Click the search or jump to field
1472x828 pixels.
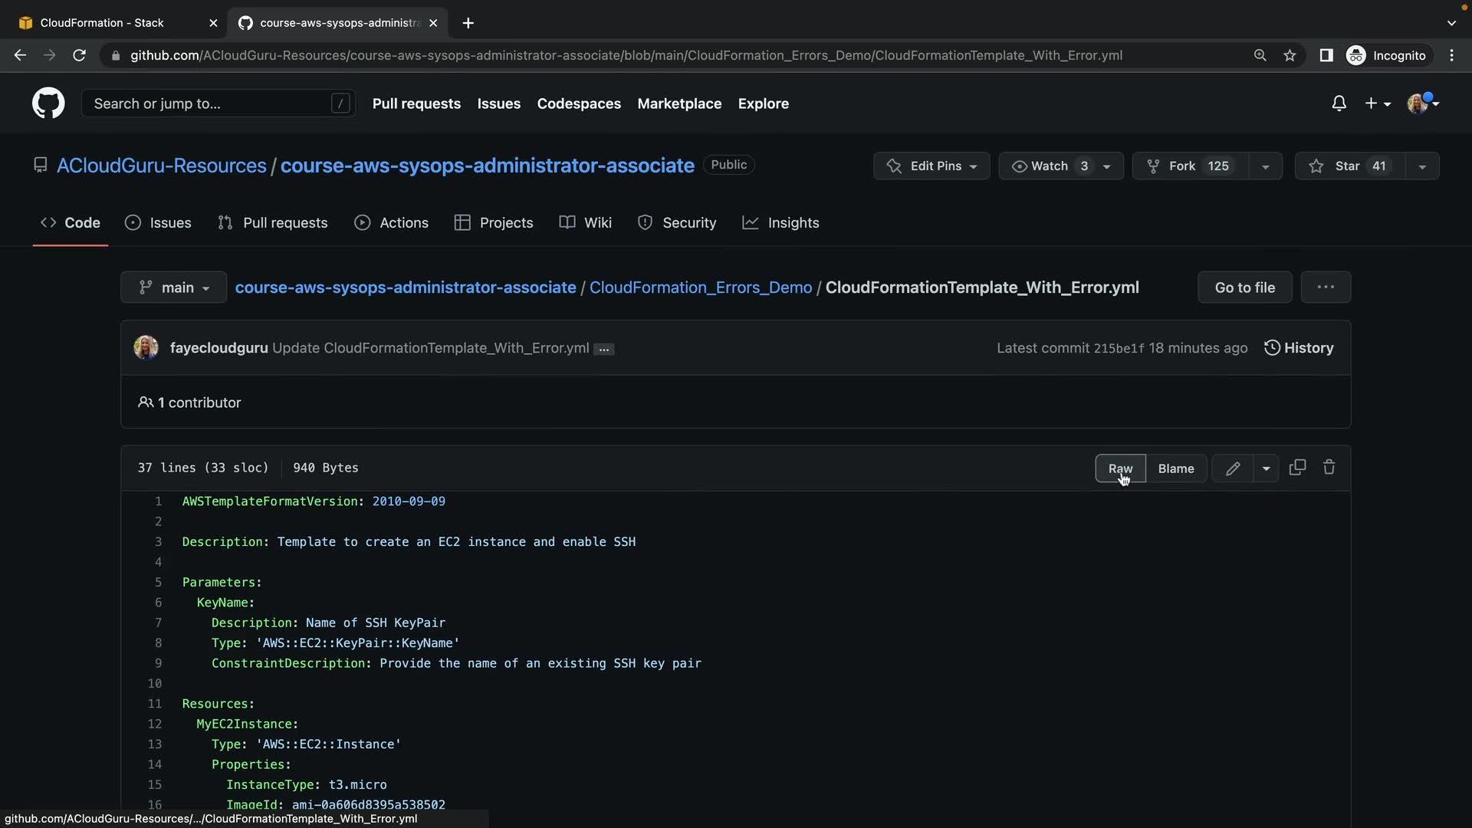click(x=207, y=103)
